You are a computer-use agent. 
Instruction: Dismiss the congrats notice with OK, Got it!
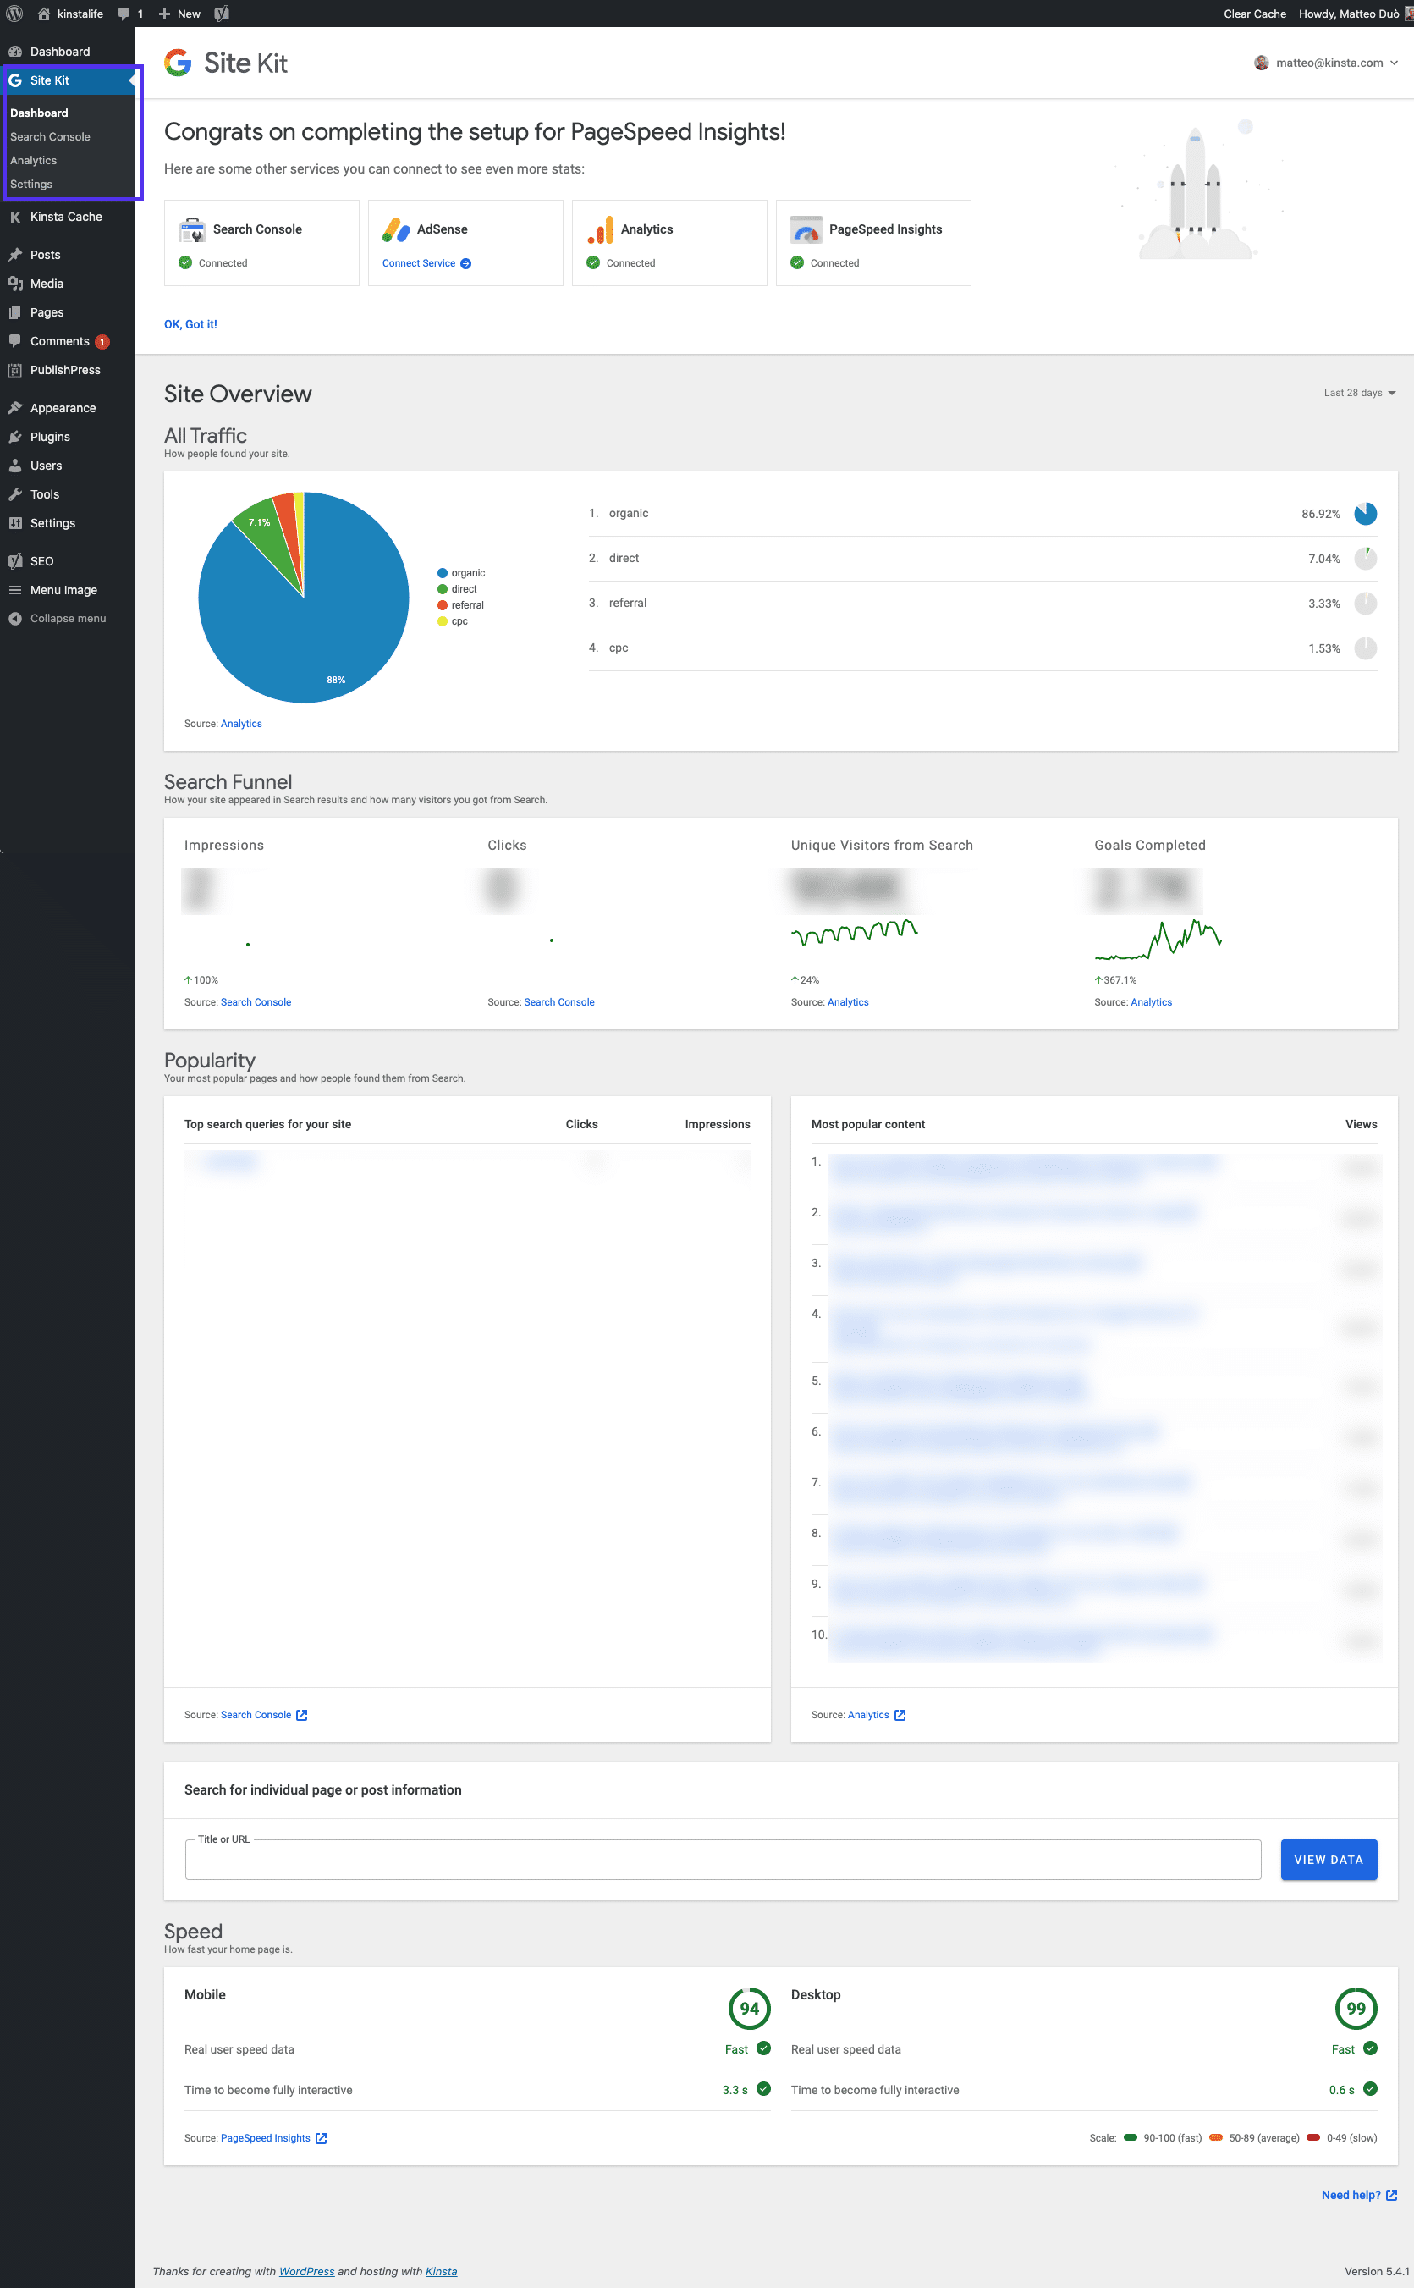[x=190, y=323]
